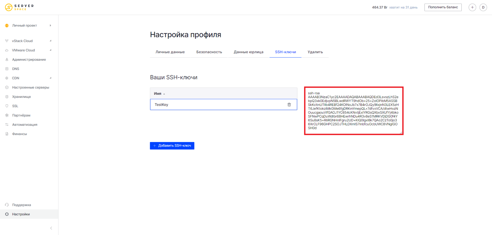Image resolution: width=492 pixels, height=235 pixels.
Task: Open the VMware Cloud menu label
Action: click(23, 50)
